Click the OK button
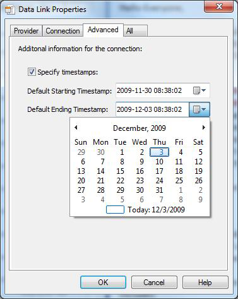This screenshot has width=238, height=299. click(x=103, y=282)
